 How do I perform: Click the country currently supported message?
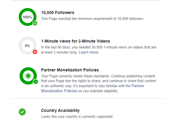(x=77, y=116)
